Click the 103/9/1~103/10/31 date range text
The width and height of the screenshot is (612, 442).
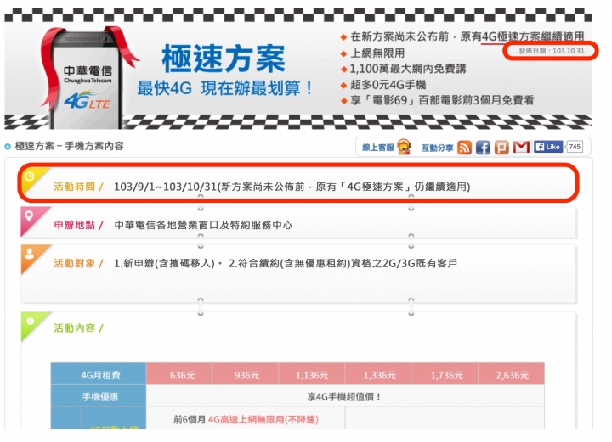(x=165, y=187)
